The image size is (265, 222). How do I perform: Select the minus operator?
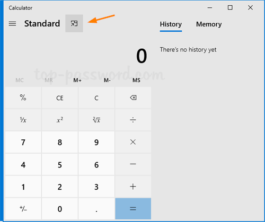click(133, 164)
